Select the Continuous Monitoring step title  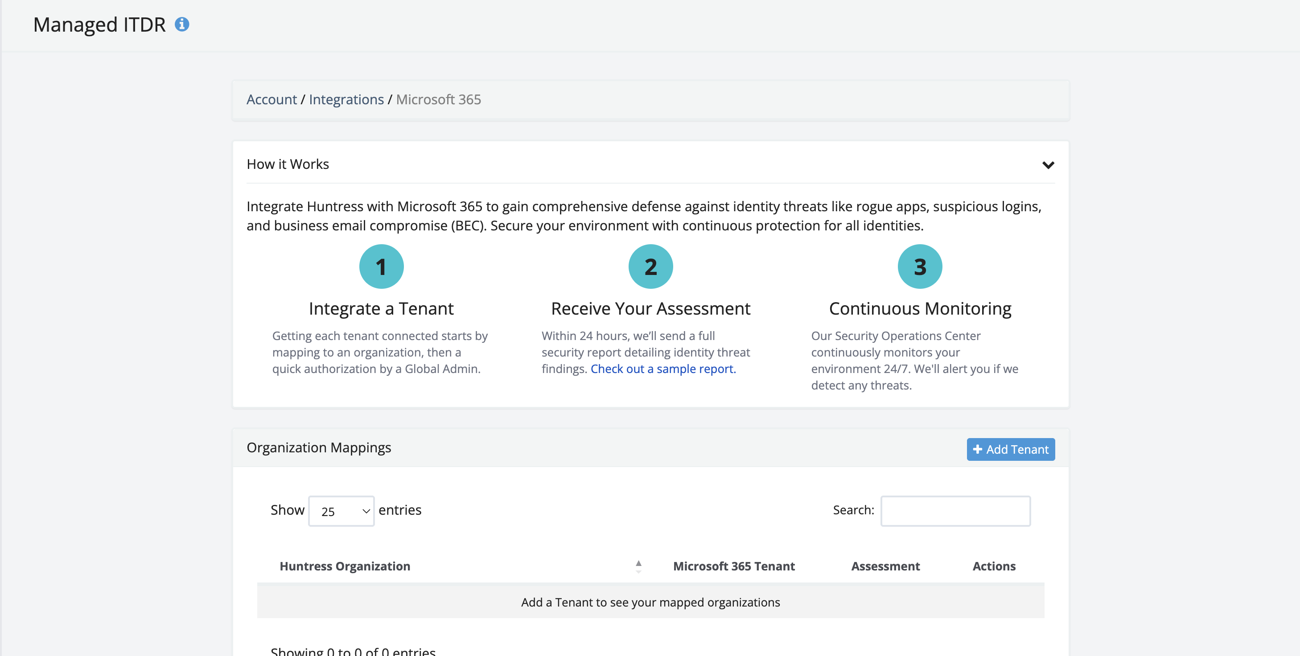[x=920, y=308]
